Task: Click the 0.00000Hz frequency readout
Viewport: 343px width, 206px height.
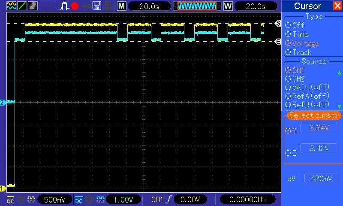Action: (247, 200)
